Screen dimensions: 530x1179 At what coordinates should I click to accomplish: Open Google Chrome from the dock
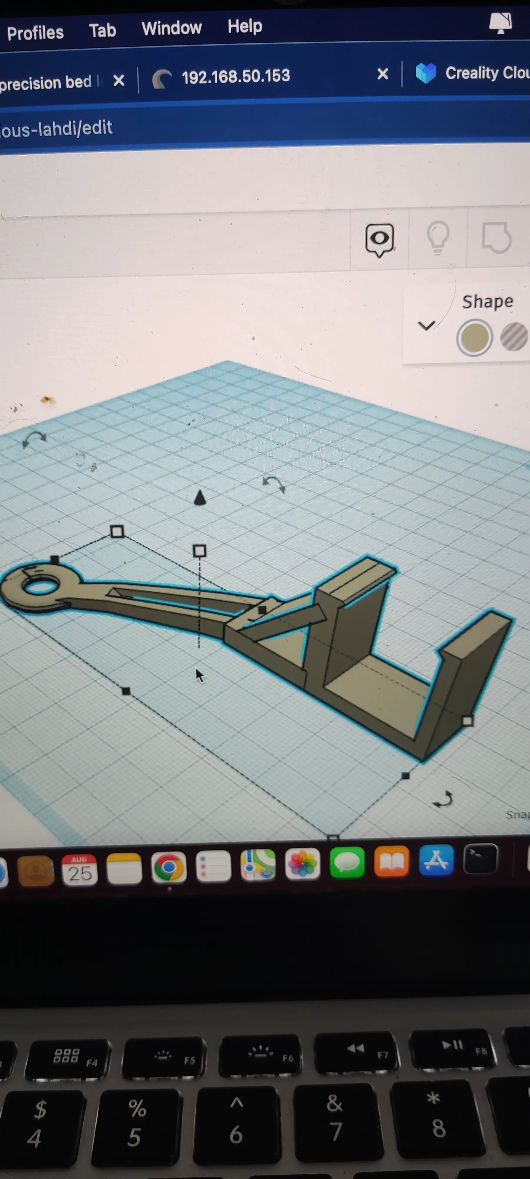169,867
